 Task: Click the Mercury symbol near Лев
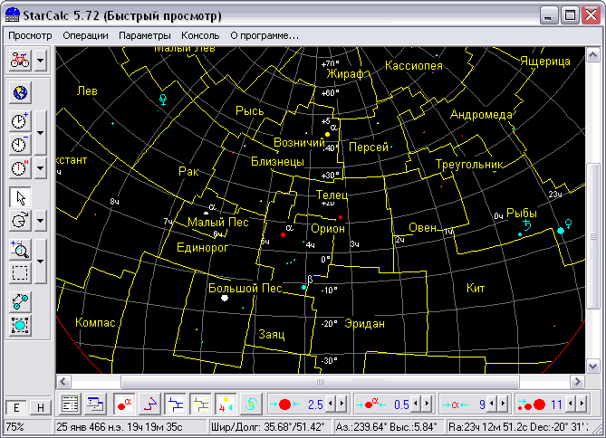(163, 100)
